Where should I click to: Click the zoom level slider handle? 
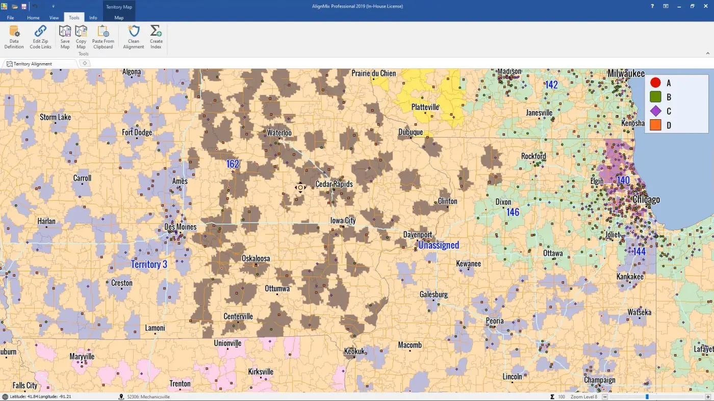click(647, 396)
